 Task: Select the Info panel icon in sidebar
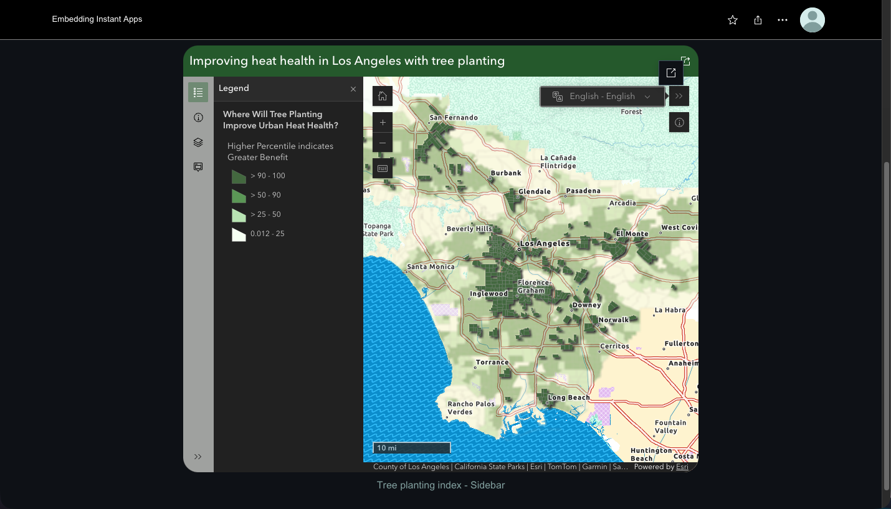pos(198,117)
